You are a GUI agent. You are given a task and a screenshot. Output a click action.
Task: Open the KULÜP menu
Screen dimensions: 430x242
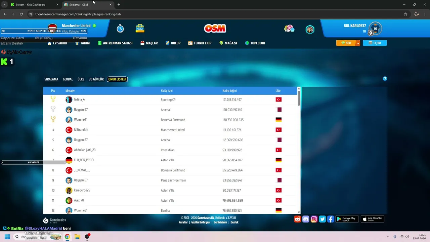173,43
